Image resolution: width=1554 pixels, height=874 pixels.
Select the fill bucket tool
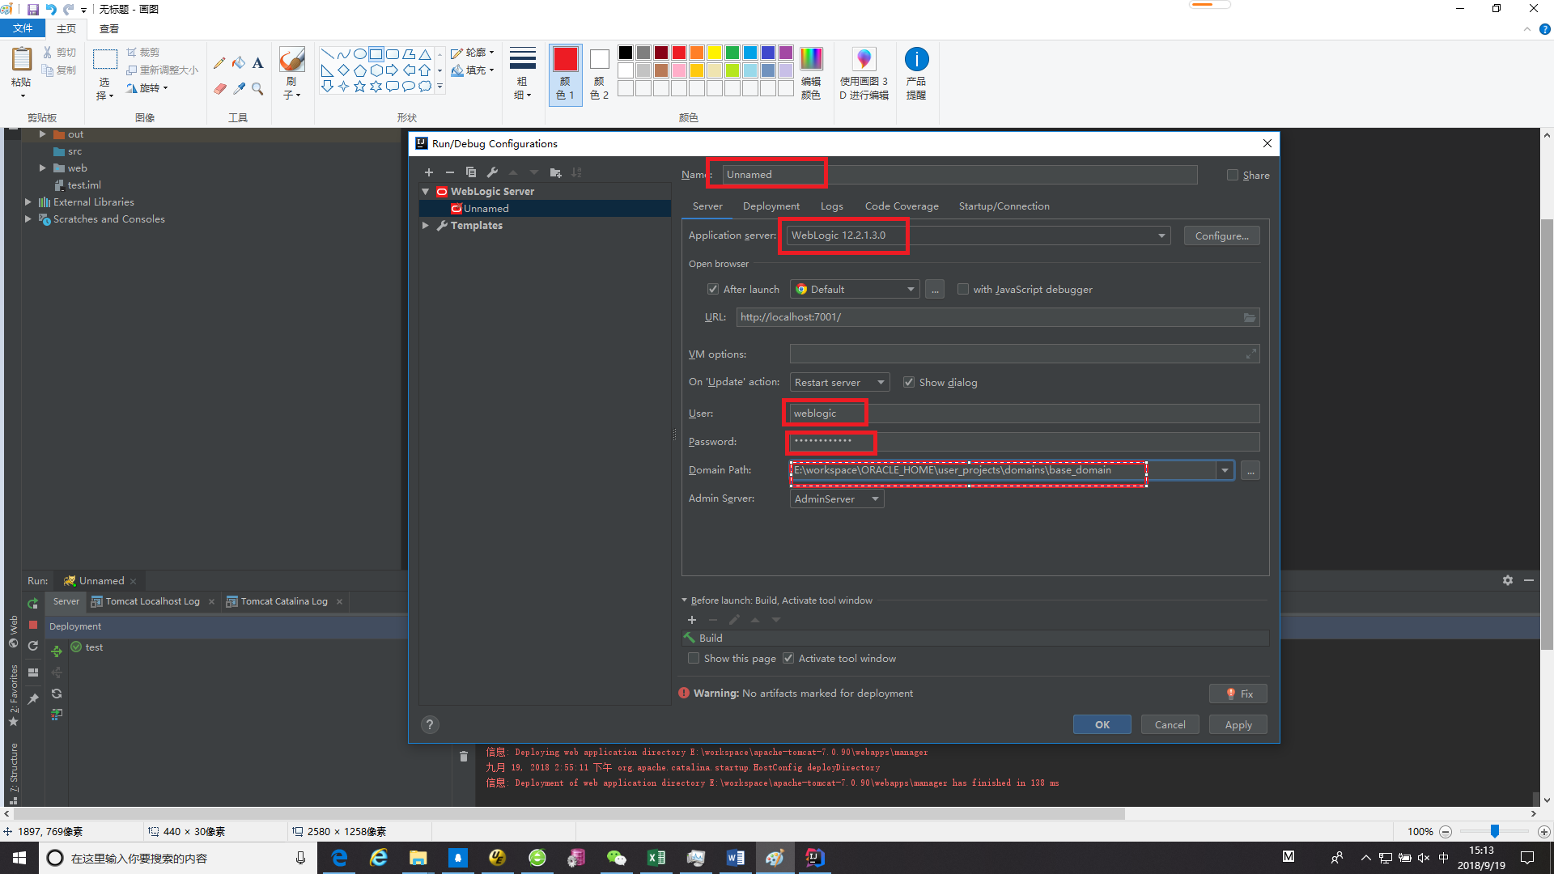point(239,63)
